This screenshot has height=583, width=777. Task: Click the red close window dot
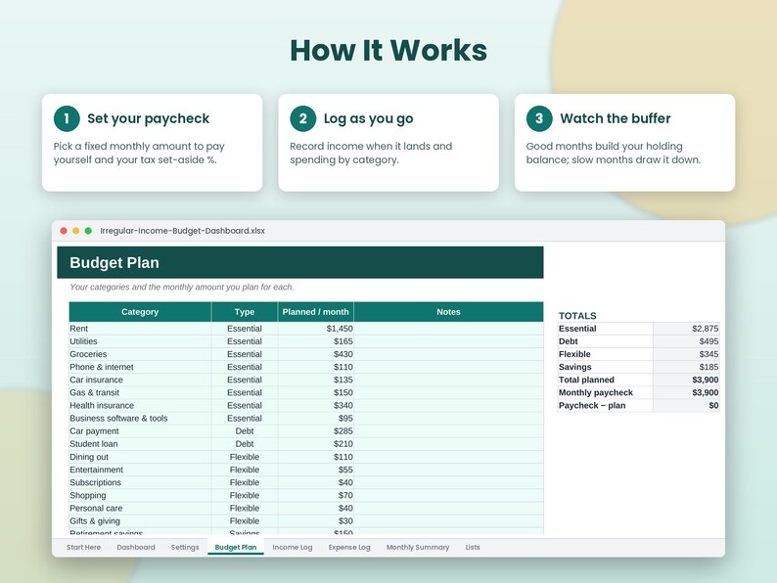(x=64, y=231)
